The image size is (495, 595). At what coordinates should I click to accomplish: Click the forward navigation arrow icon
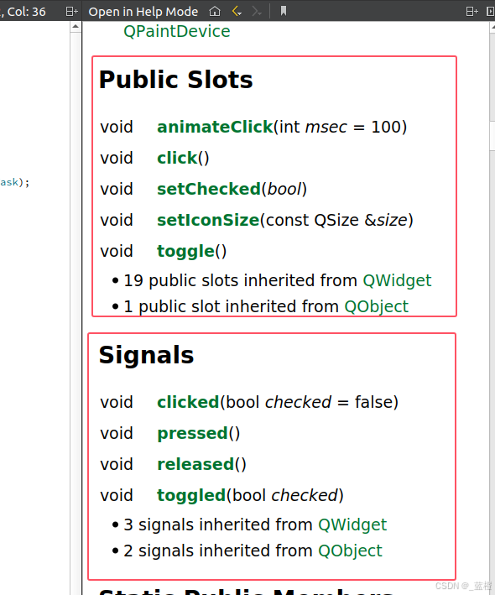(257, 12)
